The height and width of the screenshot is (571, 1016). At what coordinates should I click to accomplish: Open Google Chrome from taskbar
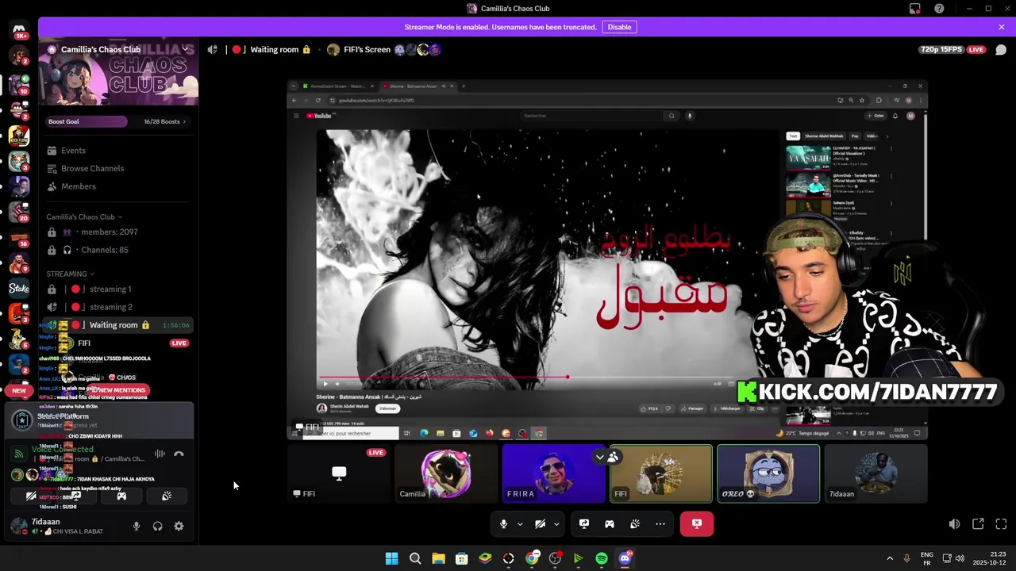tap(532, 558)
